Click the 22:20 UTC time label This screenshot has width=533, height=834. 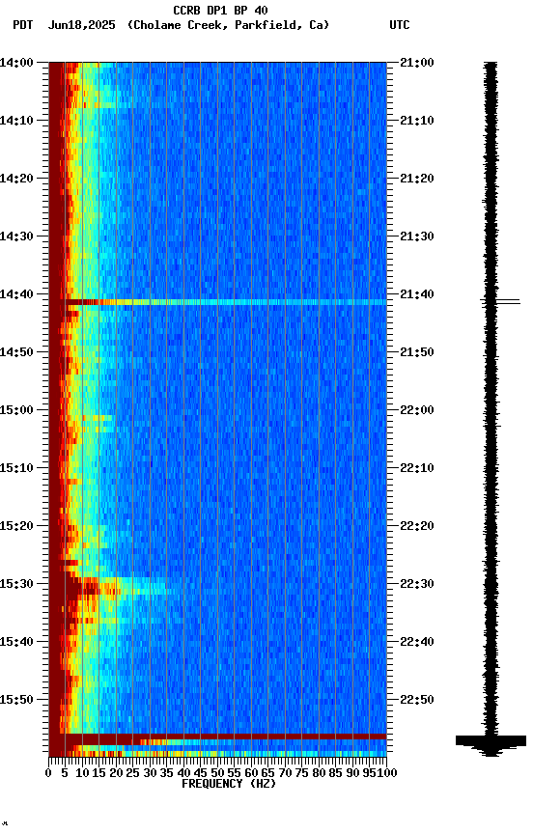417,526
